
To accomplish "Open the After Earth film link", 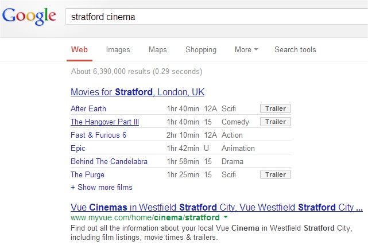I will point(88,109).
